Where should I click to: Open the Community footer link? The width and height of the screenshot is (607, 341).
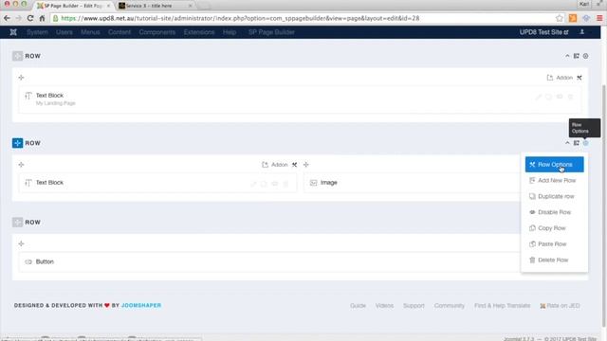tap(449, 305)
